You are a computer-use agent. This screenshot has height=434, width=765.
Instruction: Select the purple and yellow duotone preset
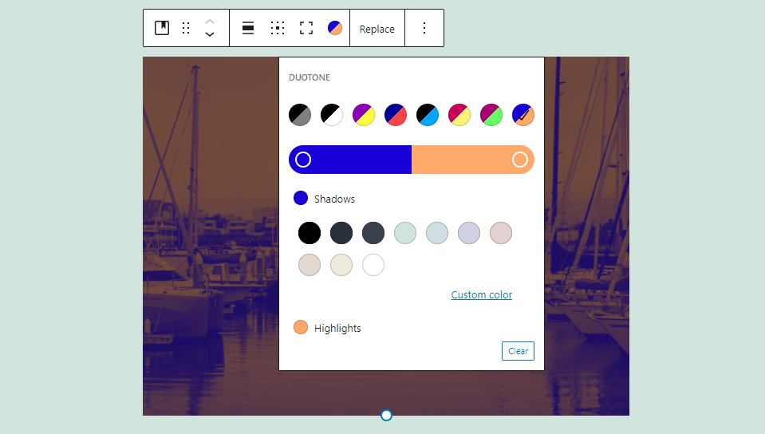coord(364,115)
